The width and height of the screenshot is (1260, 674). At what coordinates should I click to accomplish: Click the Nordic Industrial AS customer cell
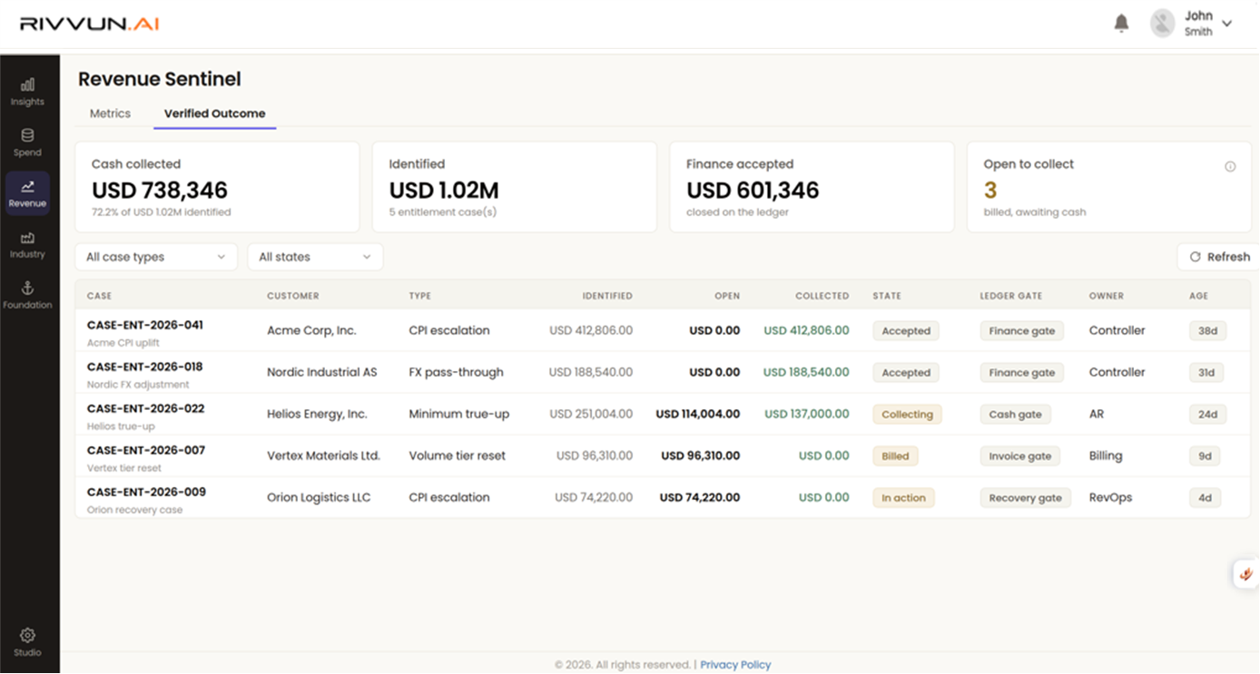click(321, 372)
